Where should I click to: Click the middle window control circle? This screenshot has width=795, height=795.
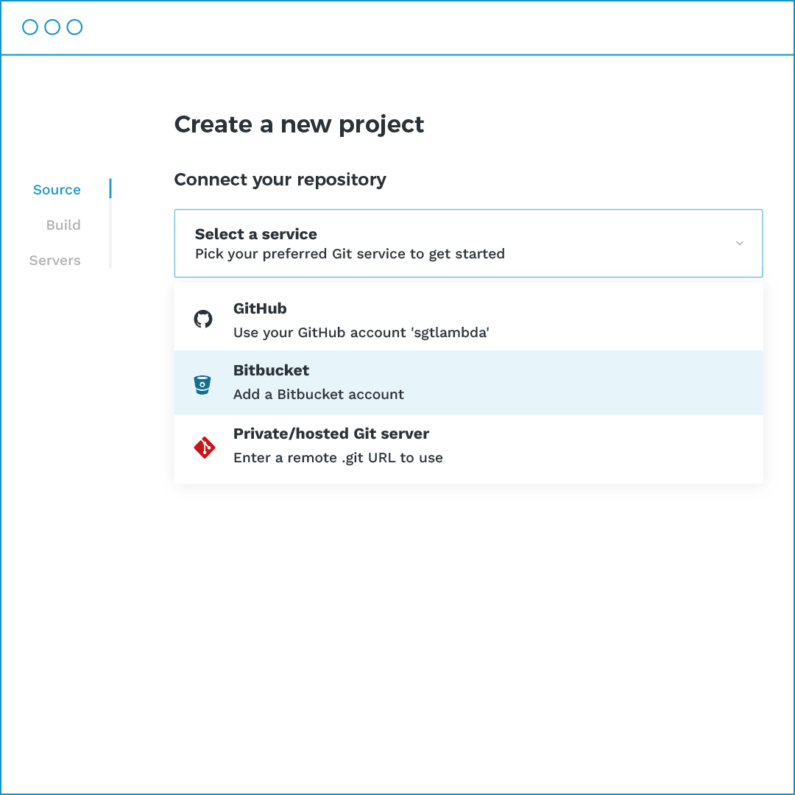52,27
